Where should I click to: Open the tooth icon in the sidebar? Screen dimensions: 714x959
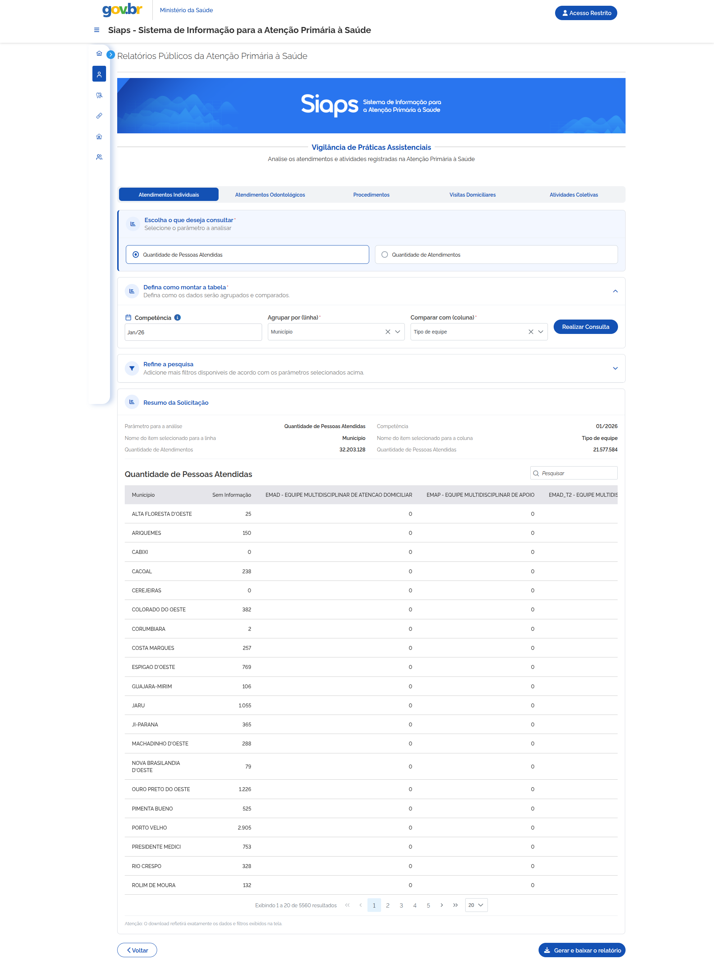point(99,95)
